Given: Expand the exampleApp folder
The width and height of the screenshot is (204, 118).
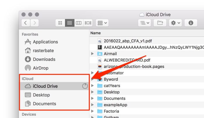Looking at the screenshot, I should coord(92,105).
